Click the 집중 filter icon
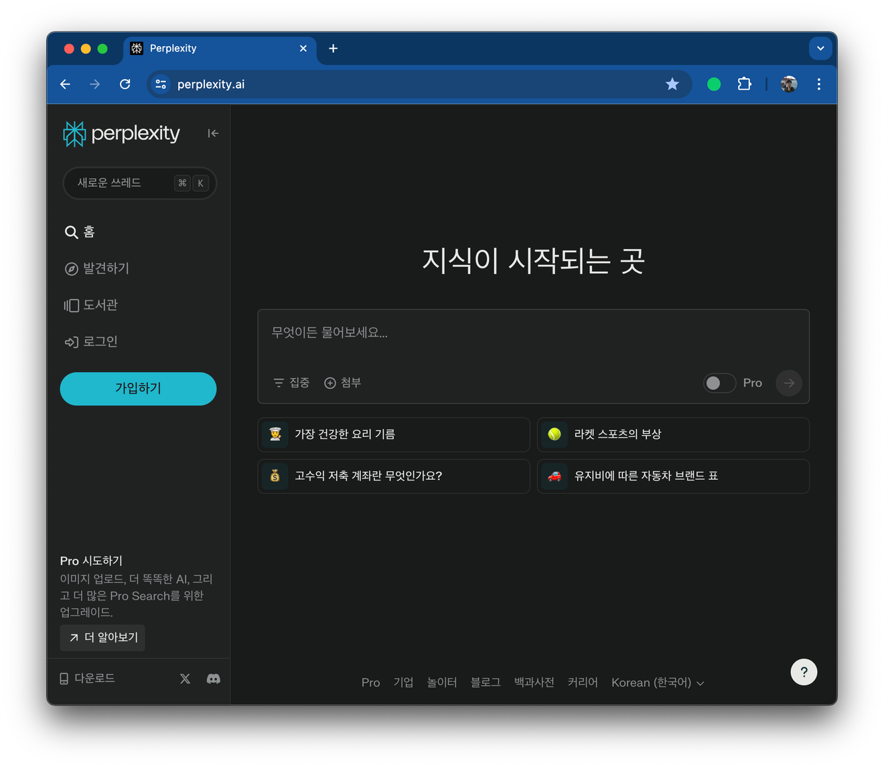Viewport: 884px width, 767px height. (279, 383)
